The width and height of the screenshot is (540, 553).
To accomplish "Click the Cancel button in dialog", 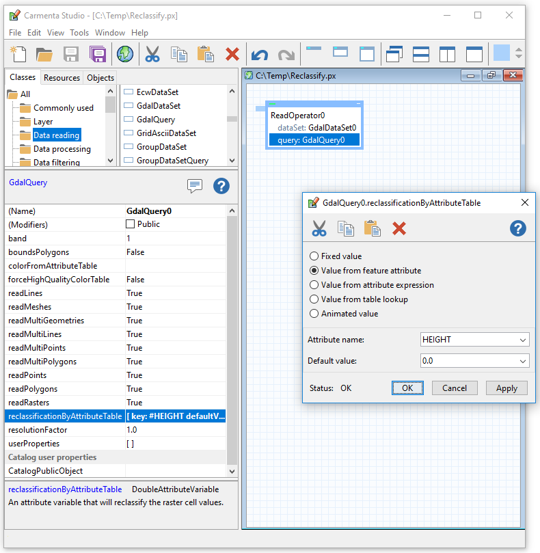I will (x=455, y=388).
